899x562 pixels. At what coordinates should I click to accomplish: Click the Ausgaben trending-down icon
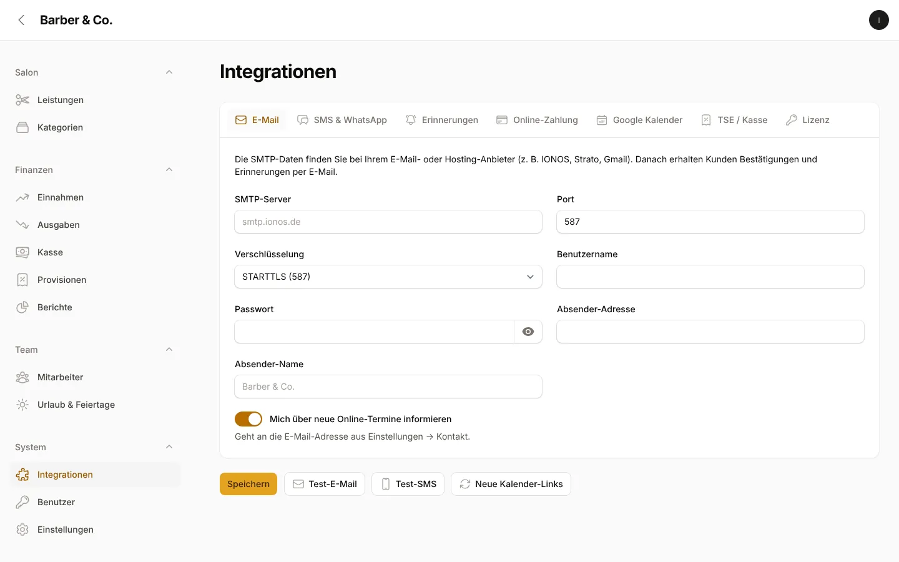22,225
